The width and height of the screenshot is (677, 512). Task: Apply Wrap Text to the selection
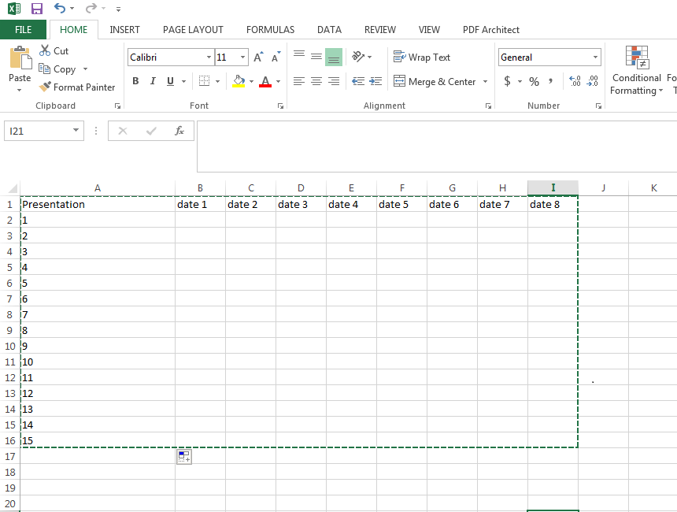(422, 57)
